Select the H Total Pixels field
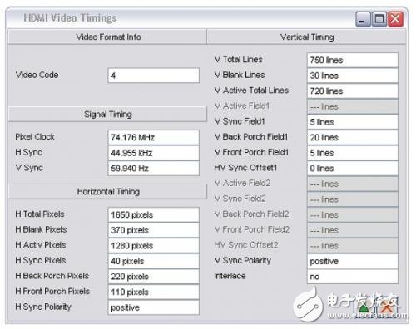Image resolution: width=416 pixels, height=329 pixels. click(153, 214)
